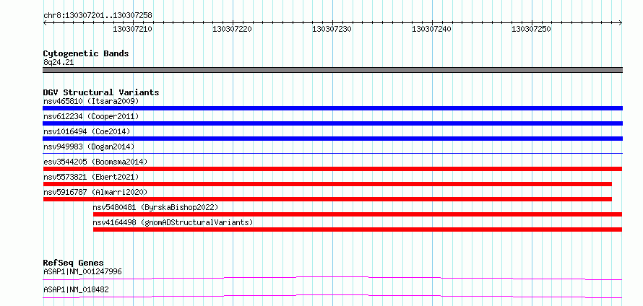Select the DGV Structural Variants track title

(101, 92)
